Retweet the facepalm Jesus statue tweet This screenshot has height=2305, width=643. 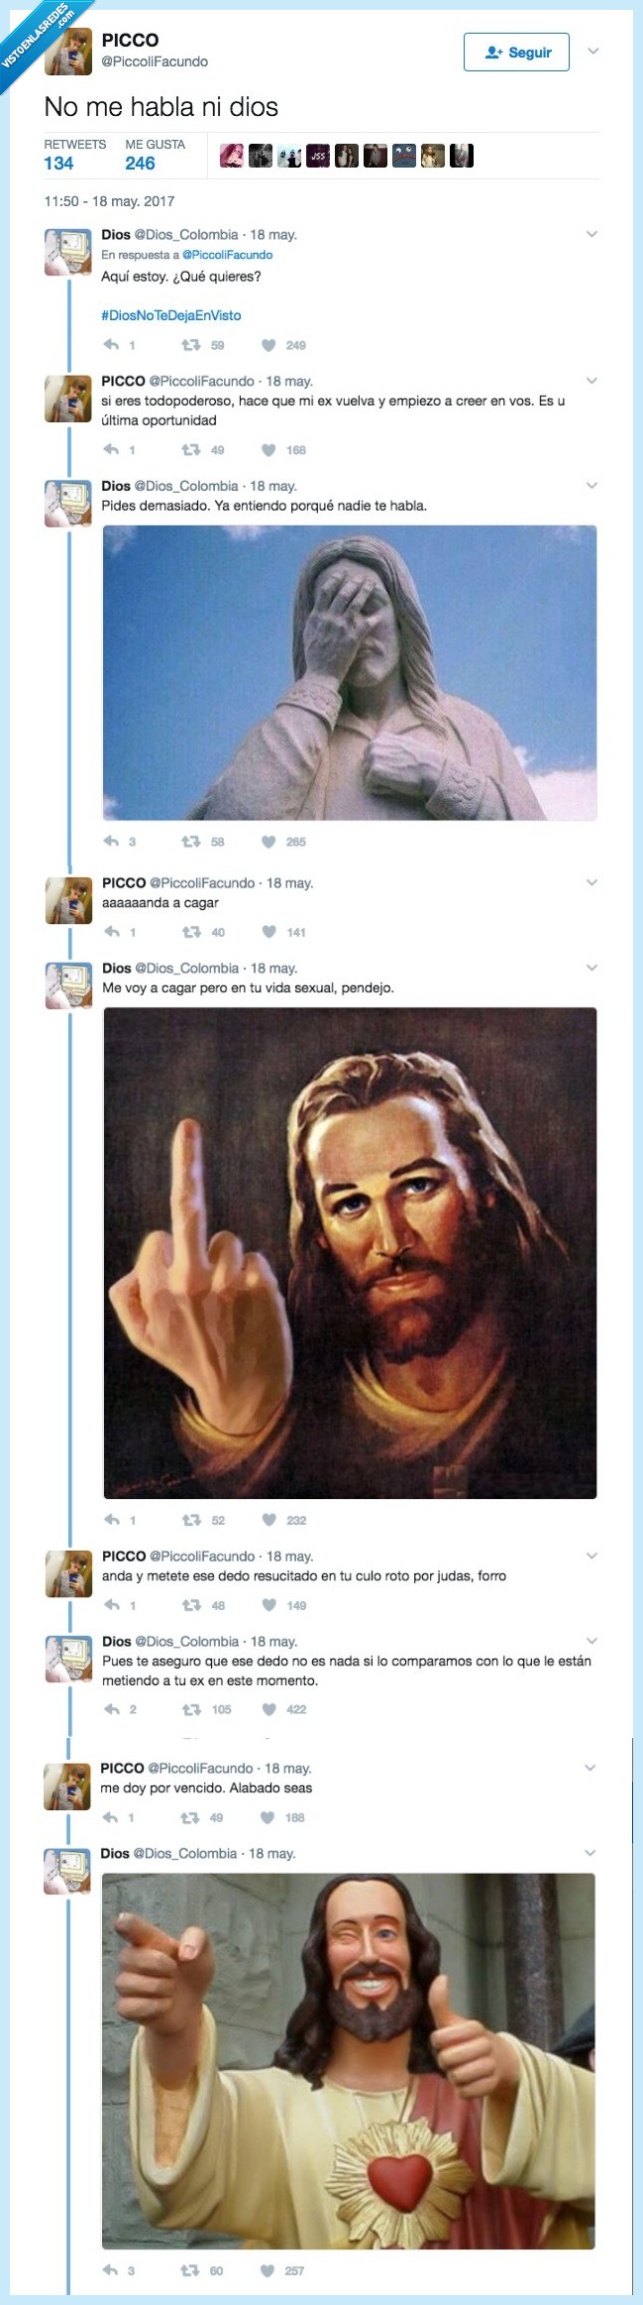188,843
